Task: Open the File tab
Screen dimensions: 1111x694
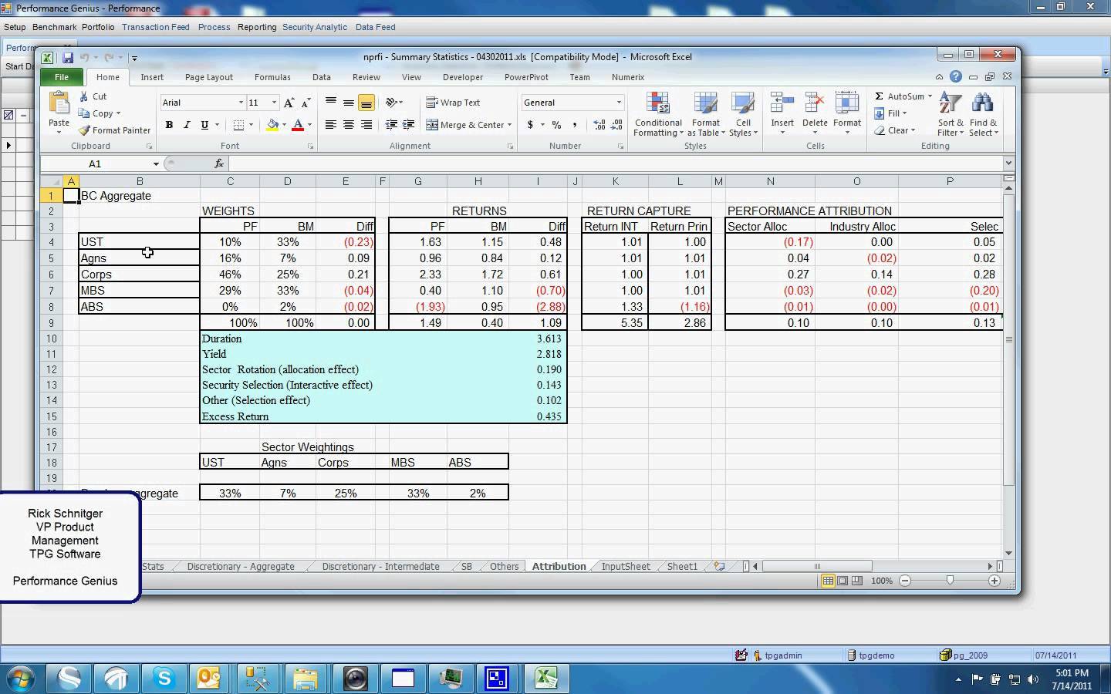Action: 62,77
